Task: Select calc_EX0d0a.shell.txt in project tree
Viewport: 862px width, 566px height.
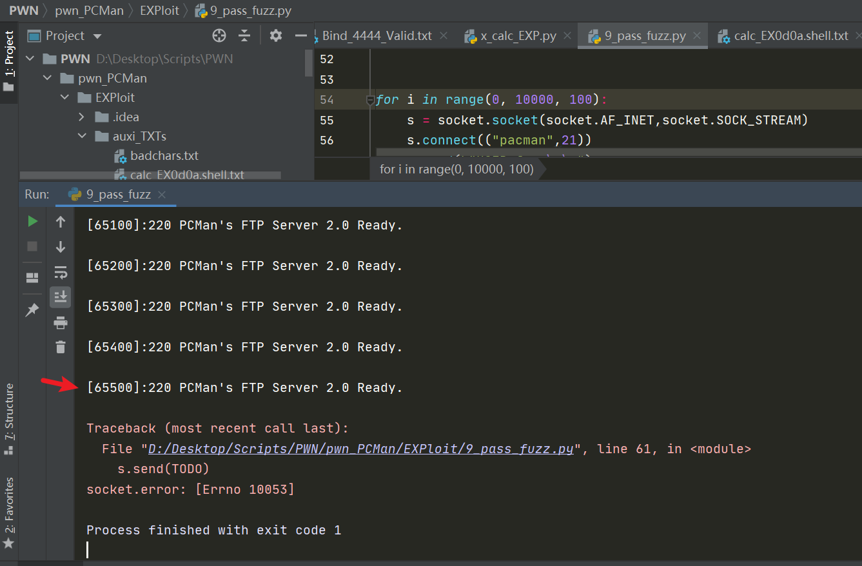Action: coord(187,175)
